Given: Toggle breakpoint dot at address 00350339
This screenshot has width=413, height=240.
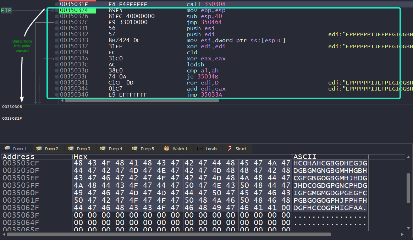Looking at the screenshot, I should tap(57, 53).
